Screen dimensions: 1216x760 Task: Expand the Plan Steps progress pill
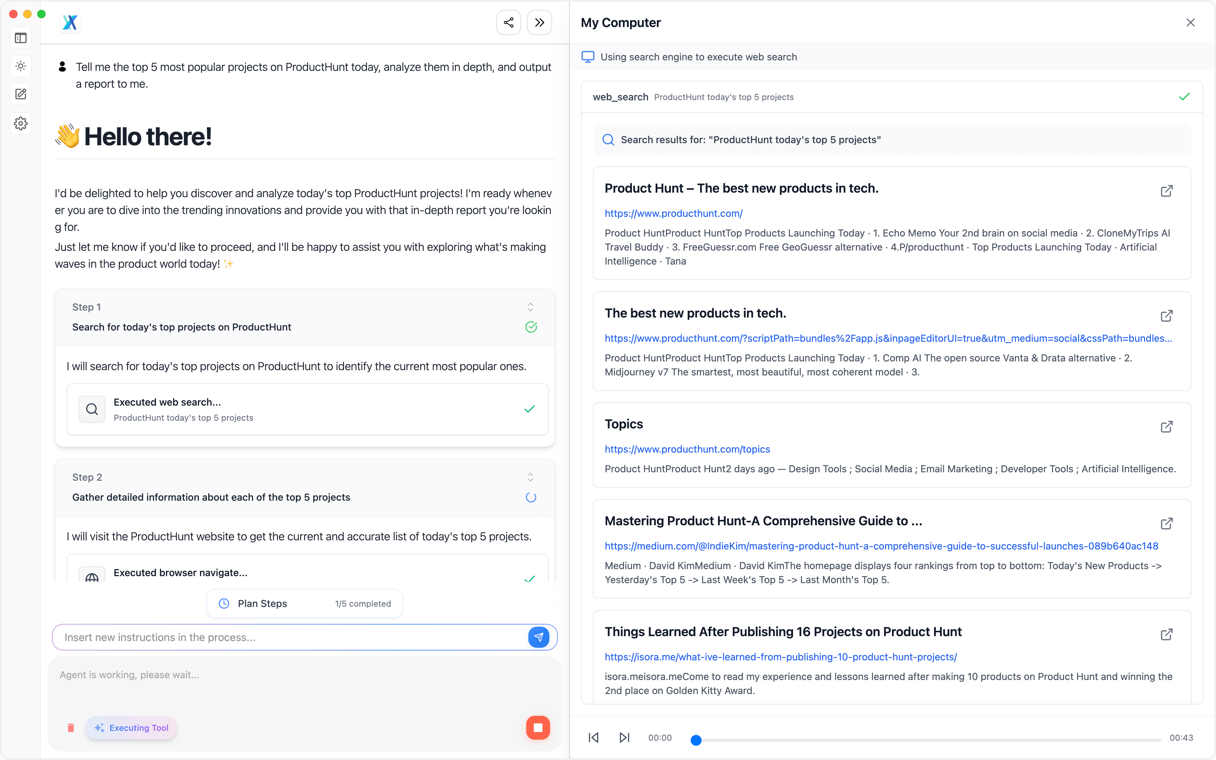pyautogui.click(x=304, y=603)
